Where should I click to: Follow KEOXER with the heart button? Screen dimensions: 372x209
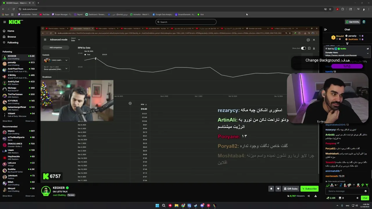point(278,189)
